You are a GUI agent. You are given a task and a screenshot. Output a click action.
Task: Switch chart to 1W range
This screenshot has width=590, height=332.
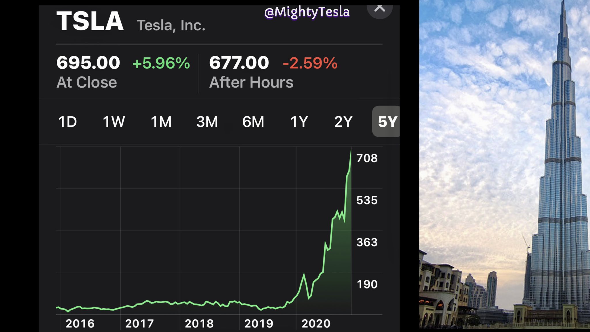pos(114,122)
